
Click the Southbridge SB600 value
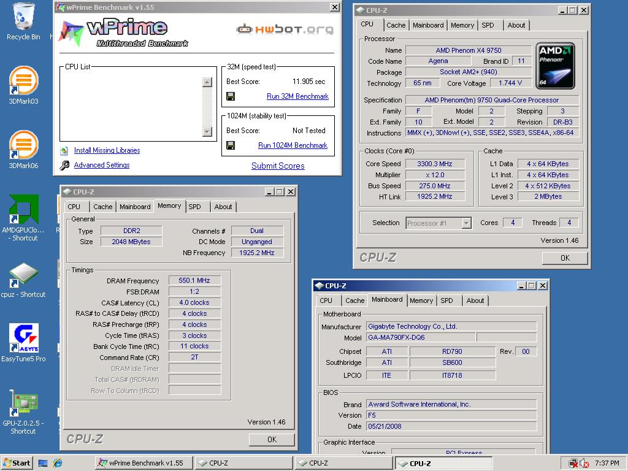pyautogui.click(x=452, y=362)
